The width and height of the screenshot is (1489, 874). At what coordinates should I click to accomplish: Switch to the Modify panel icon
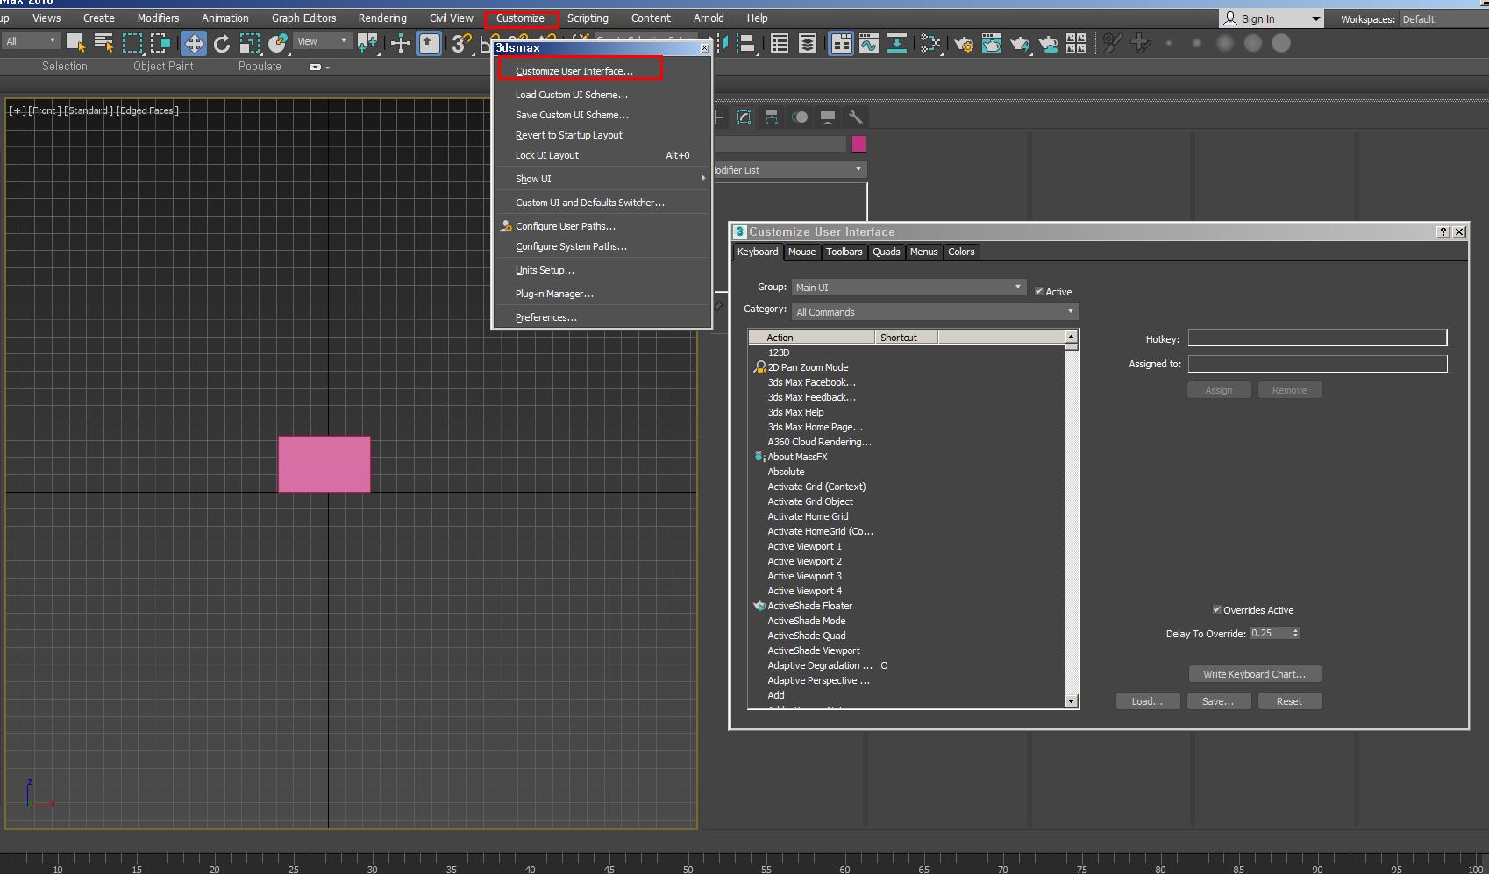(x=744, y=117)
